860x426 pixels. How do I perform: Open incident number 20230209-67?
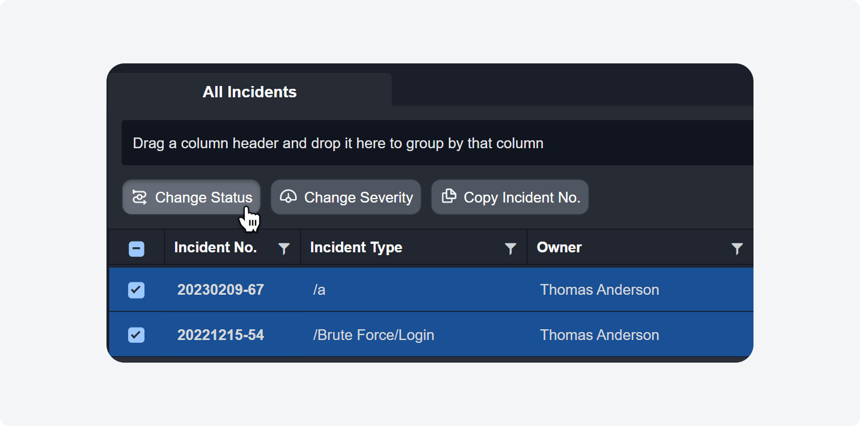pyautogui.click(x=220, y=290)
